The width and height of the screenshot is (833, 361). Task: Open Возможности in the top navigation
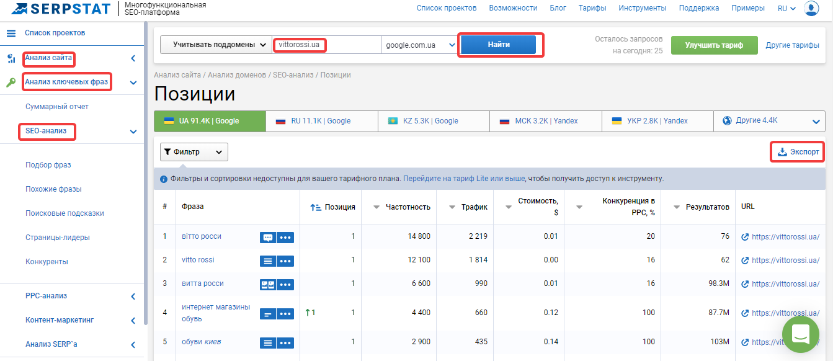pos(513,9)
